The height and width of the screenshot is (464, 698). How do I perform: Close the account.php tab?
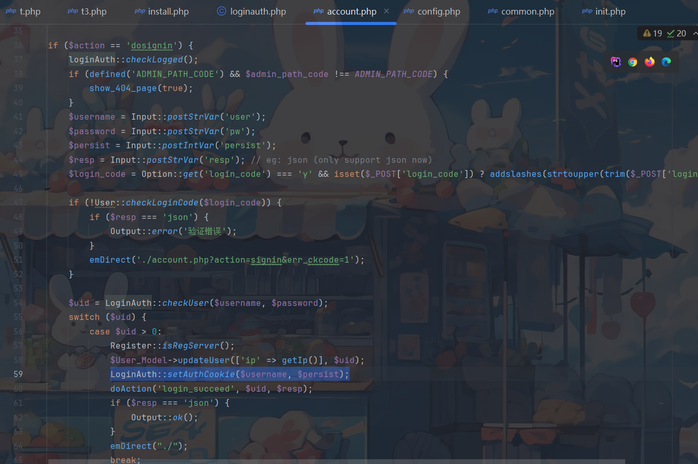pyautogui.click(x=386, y=11)
